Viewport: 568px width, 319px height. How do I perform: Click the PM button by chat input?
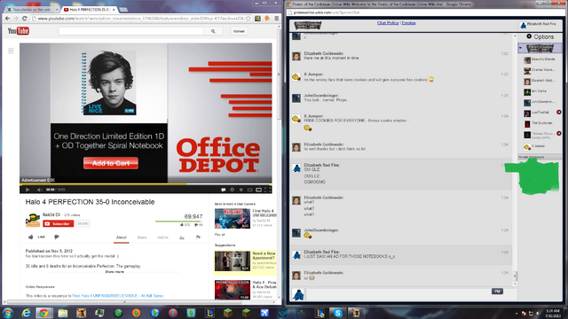tap(497, 292)
